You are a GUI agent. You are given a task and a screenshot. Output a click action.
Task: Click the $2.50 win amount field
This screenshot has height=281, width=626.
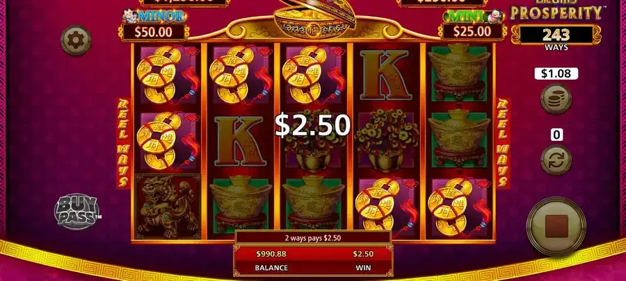coord(363,254)
